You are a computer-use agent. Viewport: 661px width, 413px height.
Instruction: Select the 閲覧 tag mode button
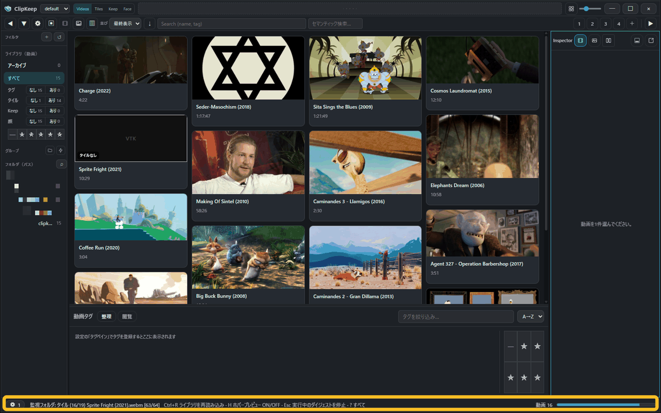tap(127, 317)
